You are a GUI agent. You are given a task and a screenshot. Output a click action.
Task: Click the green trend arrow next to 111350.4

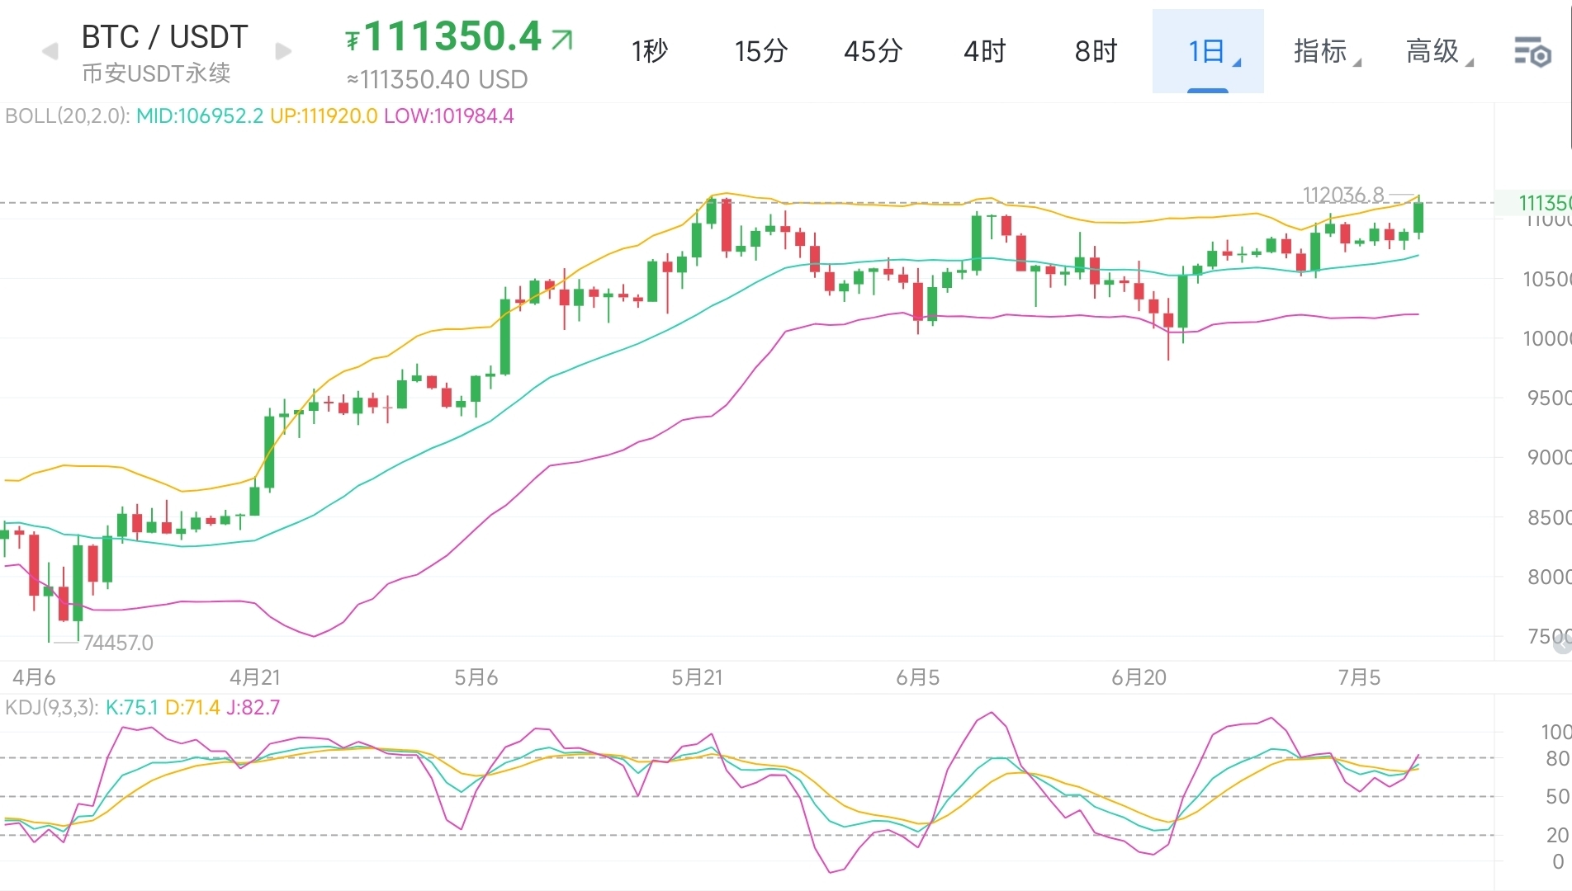[560, 37]
